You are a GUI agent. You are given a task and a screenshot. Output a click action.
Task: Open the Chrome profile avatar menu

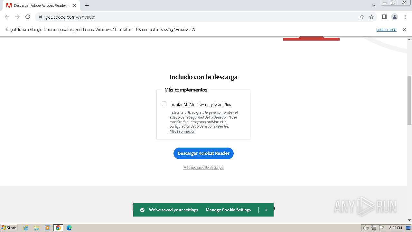(394, 17)
